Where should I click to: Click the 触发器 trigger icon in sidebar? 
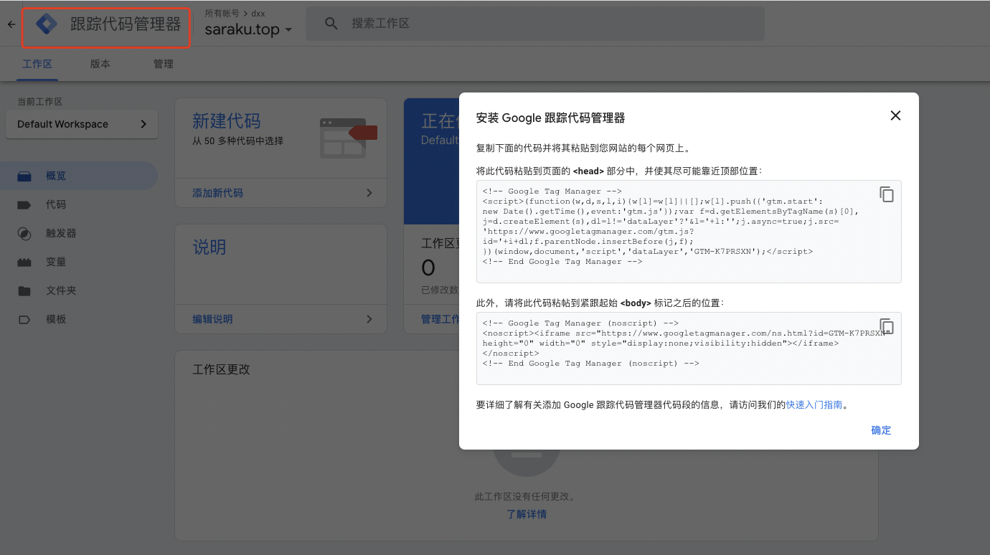coord(24,233)
